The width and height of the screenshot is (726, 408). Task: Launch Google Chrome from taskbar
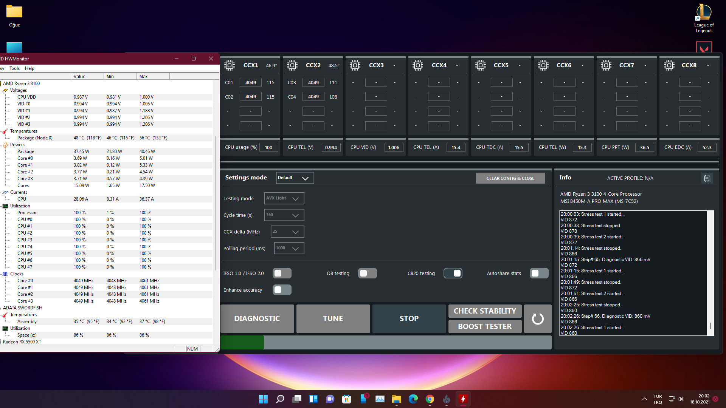430,399
